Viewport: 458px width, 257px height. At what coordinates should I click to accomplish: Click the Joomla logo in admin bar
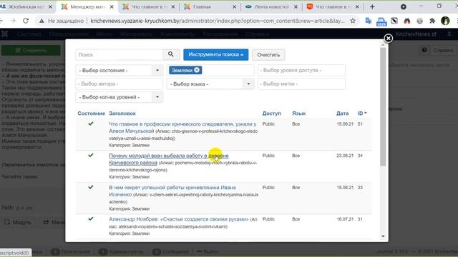(x=5, y=34)
